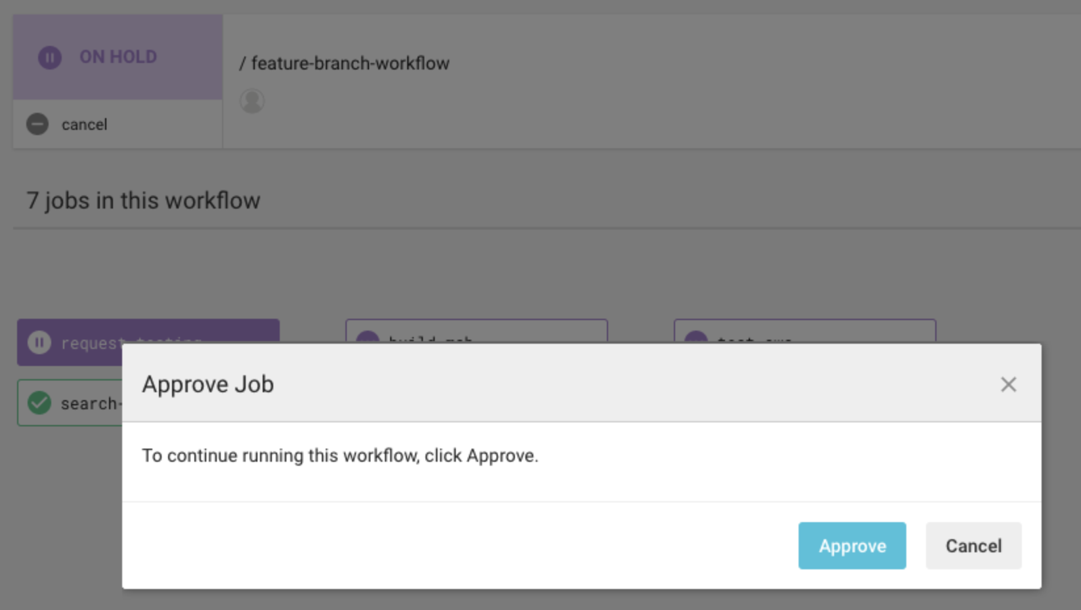Click Cancel in the Approve Job dialog

click(x=973, y=545)
